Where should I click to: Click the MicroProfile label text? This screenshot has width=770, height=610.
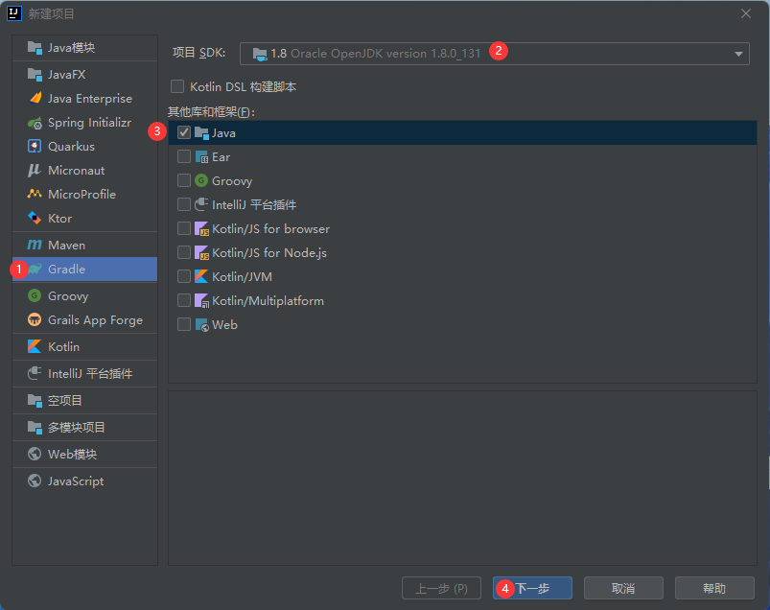coord(82,195)
